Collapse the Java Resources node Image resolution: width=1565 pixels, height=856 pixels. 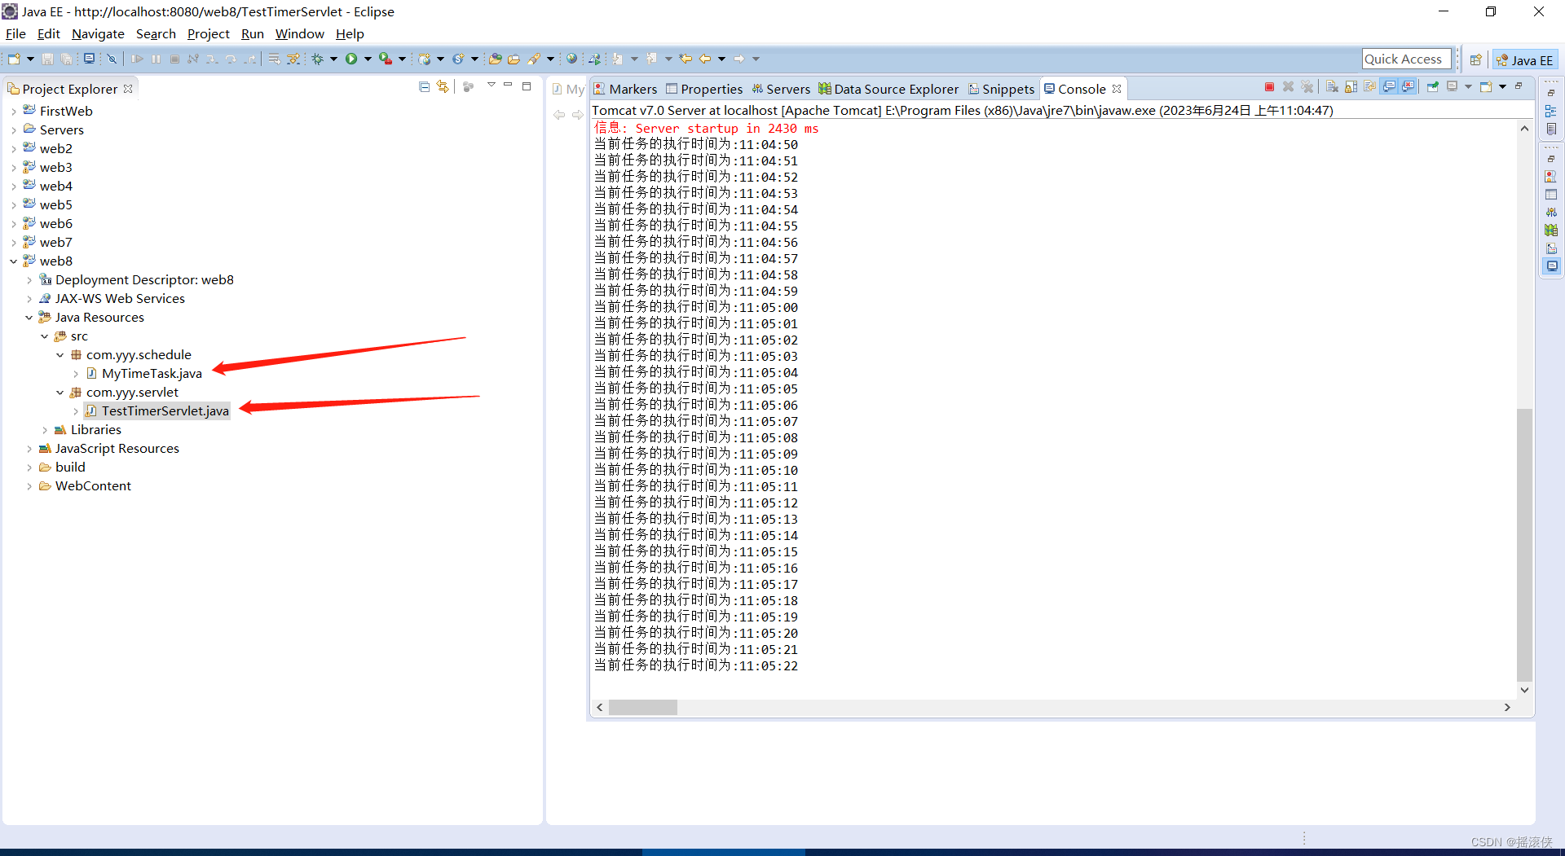(x=29, y=318)
